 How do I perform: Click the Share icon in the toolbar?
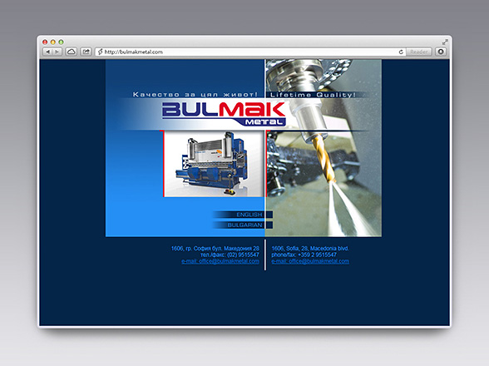(x=86, y=52)
